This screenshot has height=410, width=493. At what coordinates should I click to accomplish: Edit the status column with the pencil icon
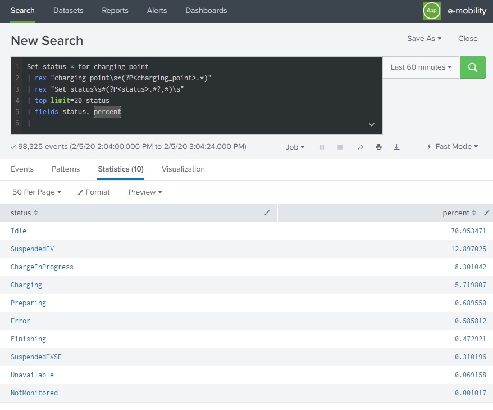click(x=268, y=213)
